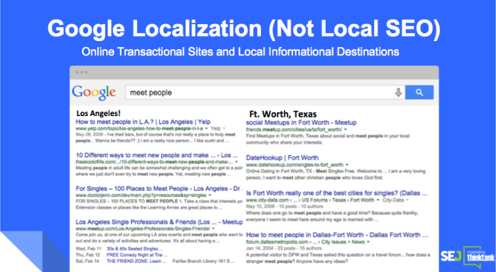Open 'How to meet people in Dallas-Fort Worth' result

tap(337, 235)
